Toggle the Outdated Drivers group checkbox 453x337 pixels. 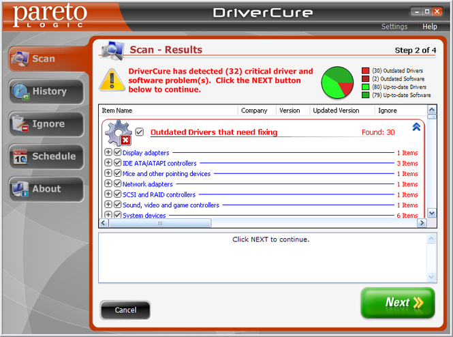(x=140, y=132)
